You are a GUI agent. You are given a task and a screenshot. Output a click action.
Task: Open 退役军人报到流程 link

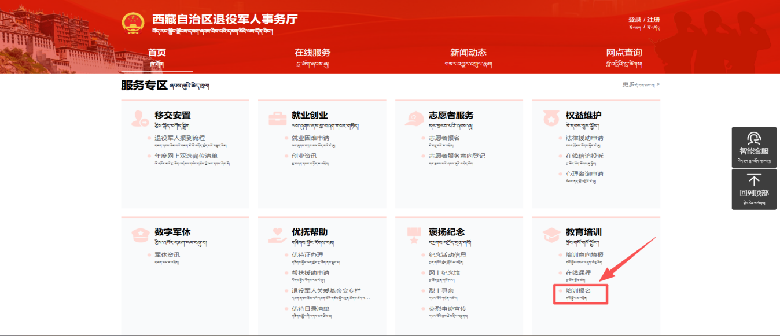pyautogui.click(x=179, y=138)
